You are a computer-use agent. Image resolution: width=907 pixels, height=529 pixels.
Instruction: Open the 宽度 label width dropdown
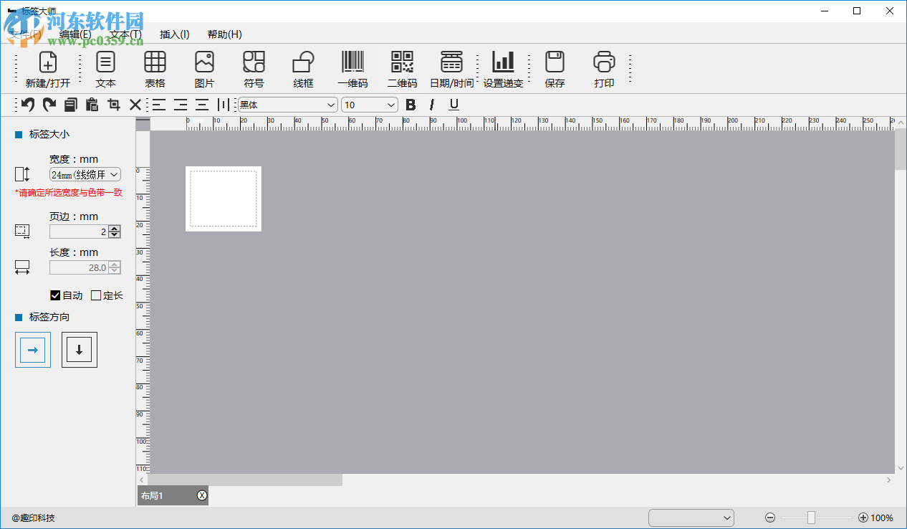[85, 174]
